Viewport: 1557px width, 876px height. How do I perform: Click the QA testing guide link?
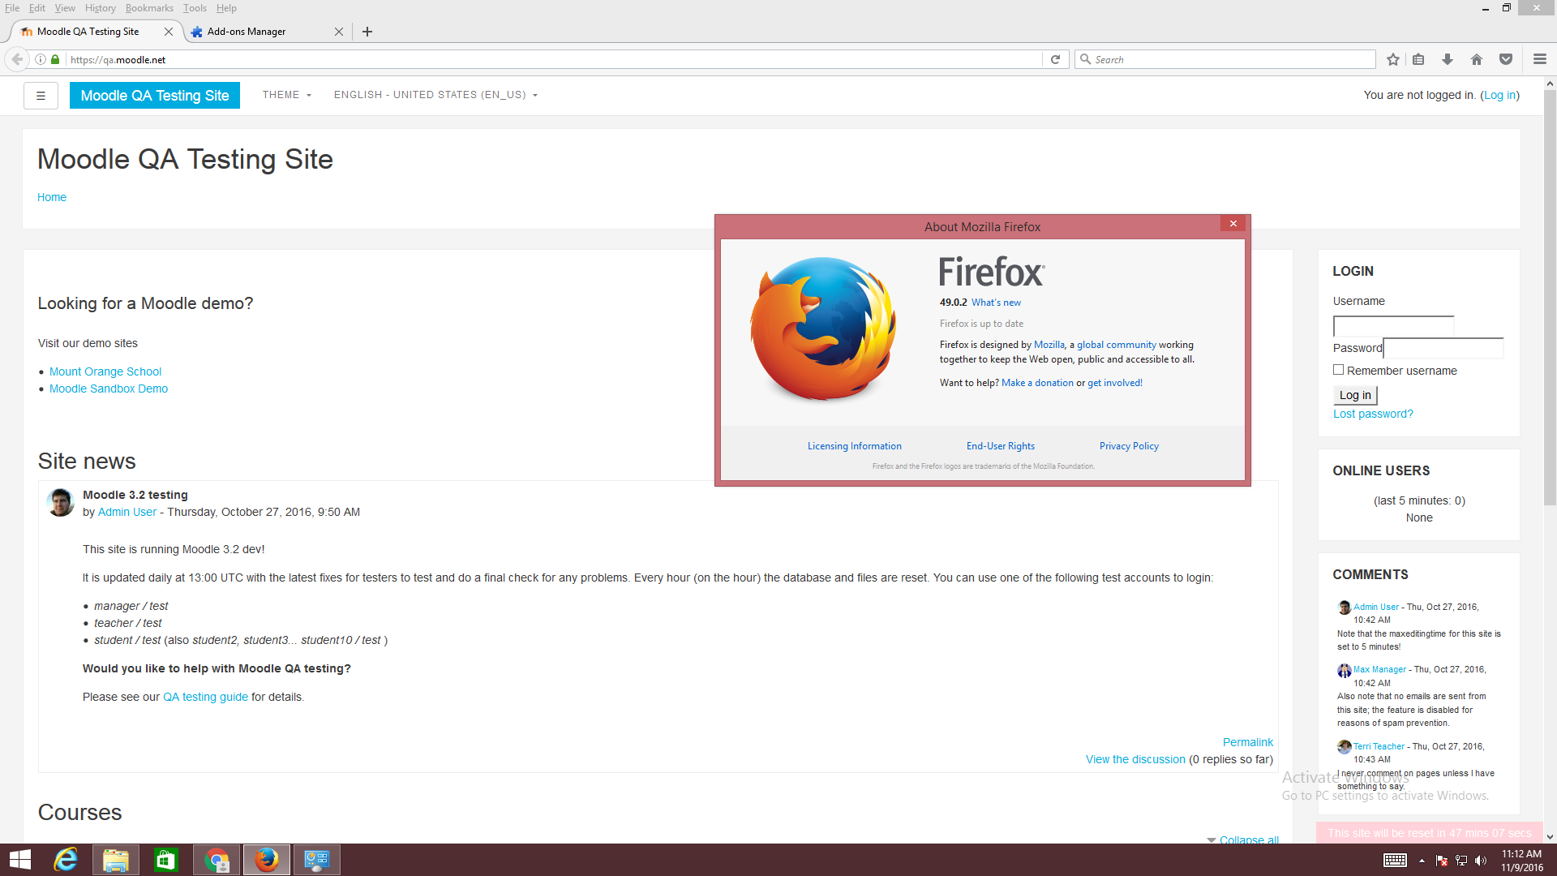coord(205,697)
